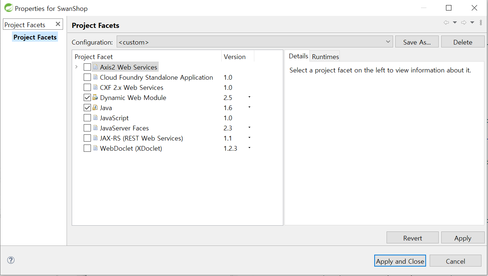Click the Cancel button
This screenshot has width=488, height=276.
coord(455,261)
